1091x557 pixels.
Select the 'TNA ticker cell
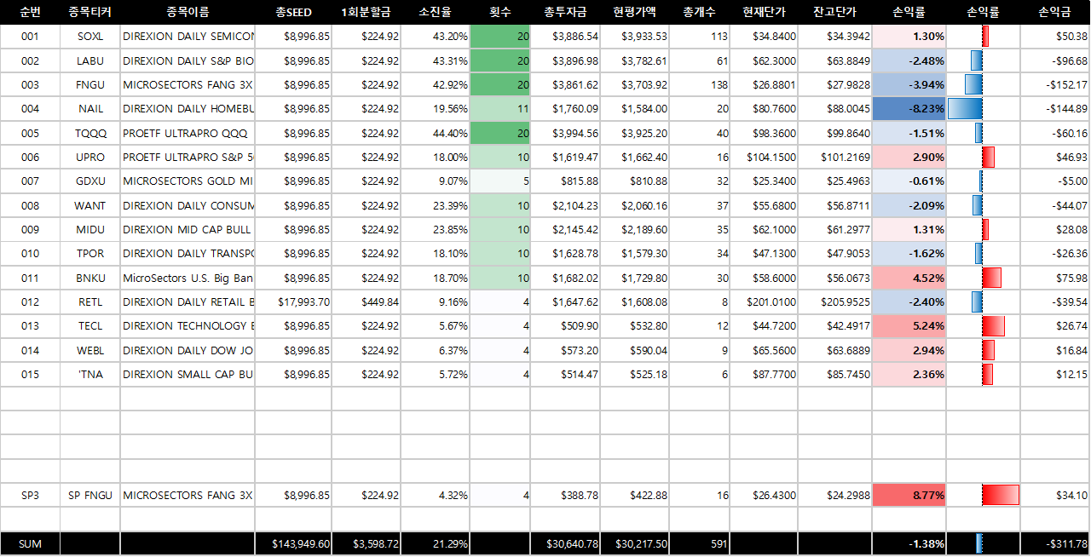(89, 374)
